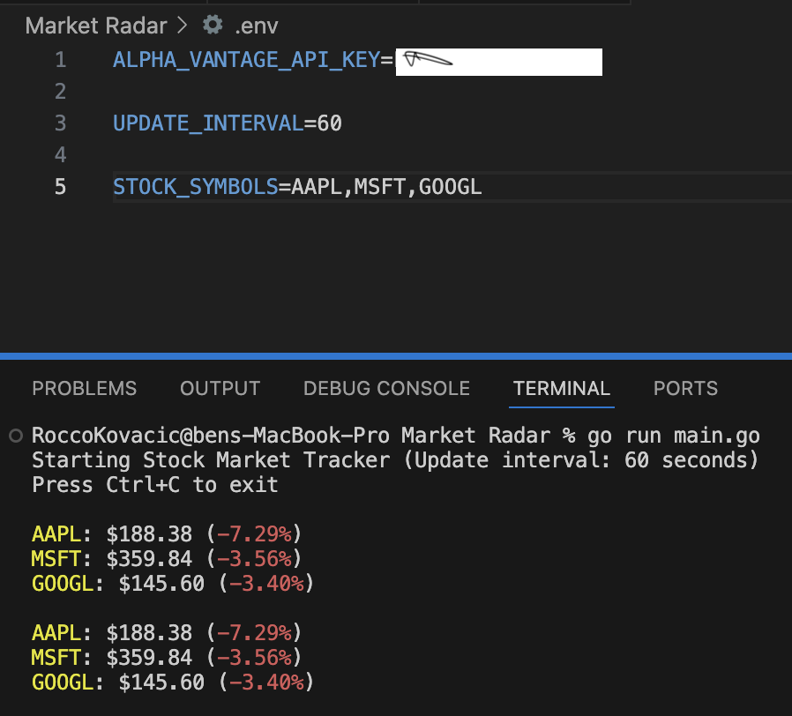Click line number 5 next to STOCK_SYMBOLS
This screenshot has width=792, height=716.
(60, 186)
